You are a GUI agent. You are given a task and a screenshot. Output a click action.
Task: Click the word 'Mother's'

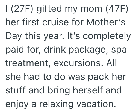point(106,22)
